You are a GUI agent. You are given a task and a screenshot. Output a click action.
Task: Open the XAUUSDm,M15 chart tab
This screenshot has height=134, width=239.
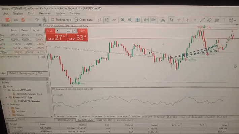(125, 120)
